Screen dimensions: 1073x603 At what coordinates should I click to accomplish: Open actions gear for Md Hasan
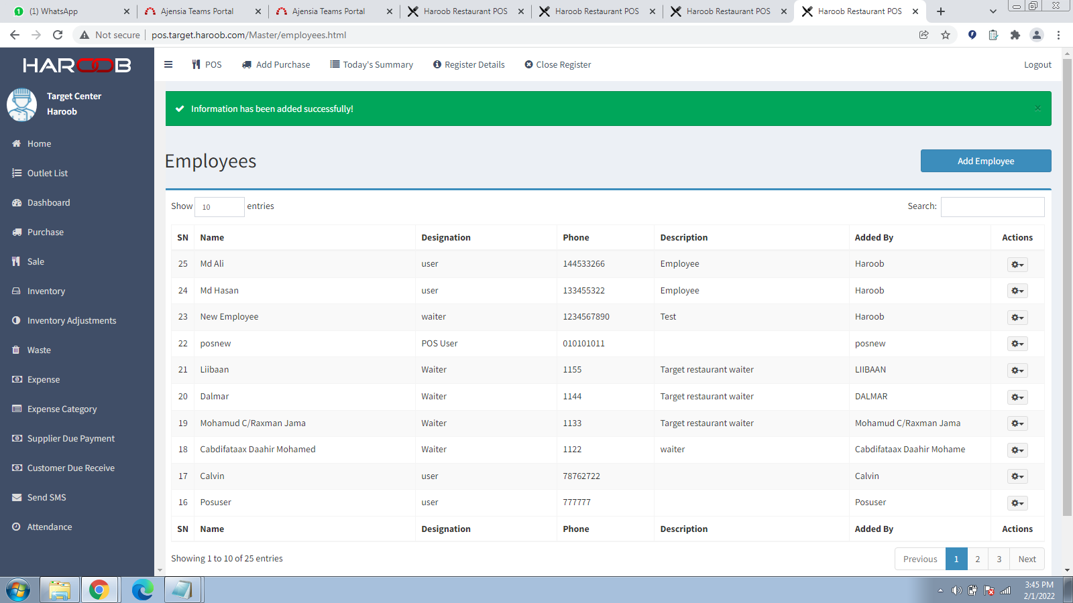click(1017, 291)
